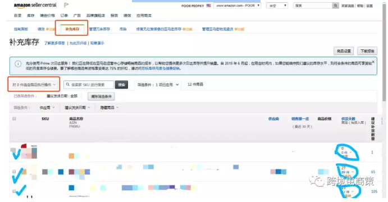Click the 下载报告 button
Viewport: 388px width, 202px height.
[x=367, y=51]
